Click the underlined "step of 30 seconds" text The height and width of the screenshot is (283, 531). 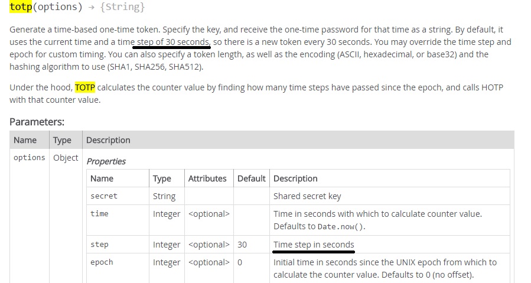pyautogui.click(x=172, y=42)
